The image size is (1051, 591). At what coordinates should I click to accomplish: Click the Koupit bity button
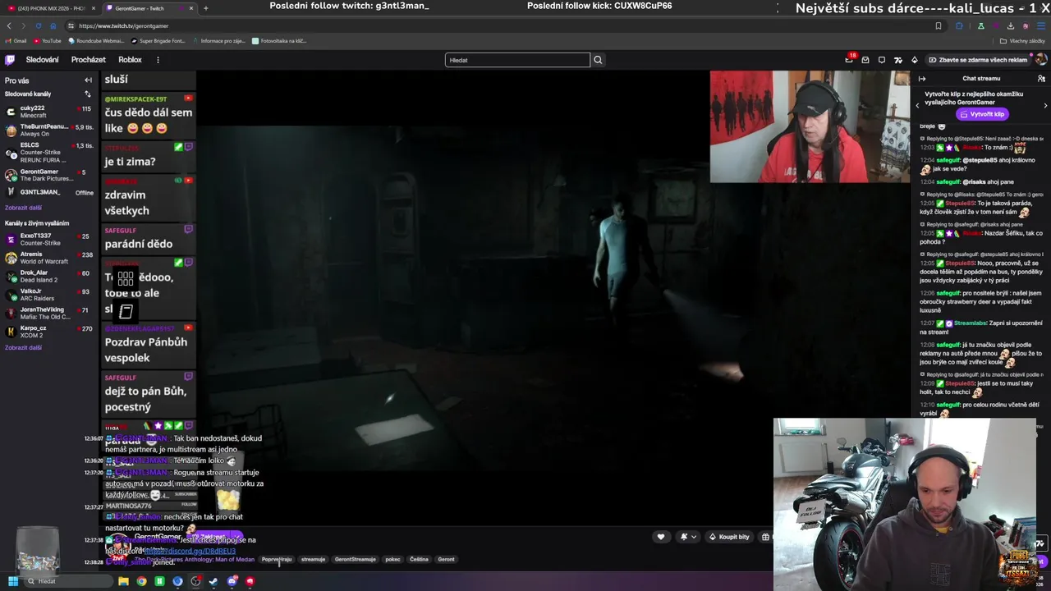729,537
